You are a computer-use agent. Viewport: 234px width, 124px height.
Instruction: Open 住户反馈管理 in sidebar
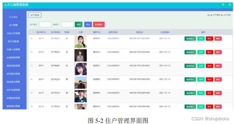pos(14,90)
